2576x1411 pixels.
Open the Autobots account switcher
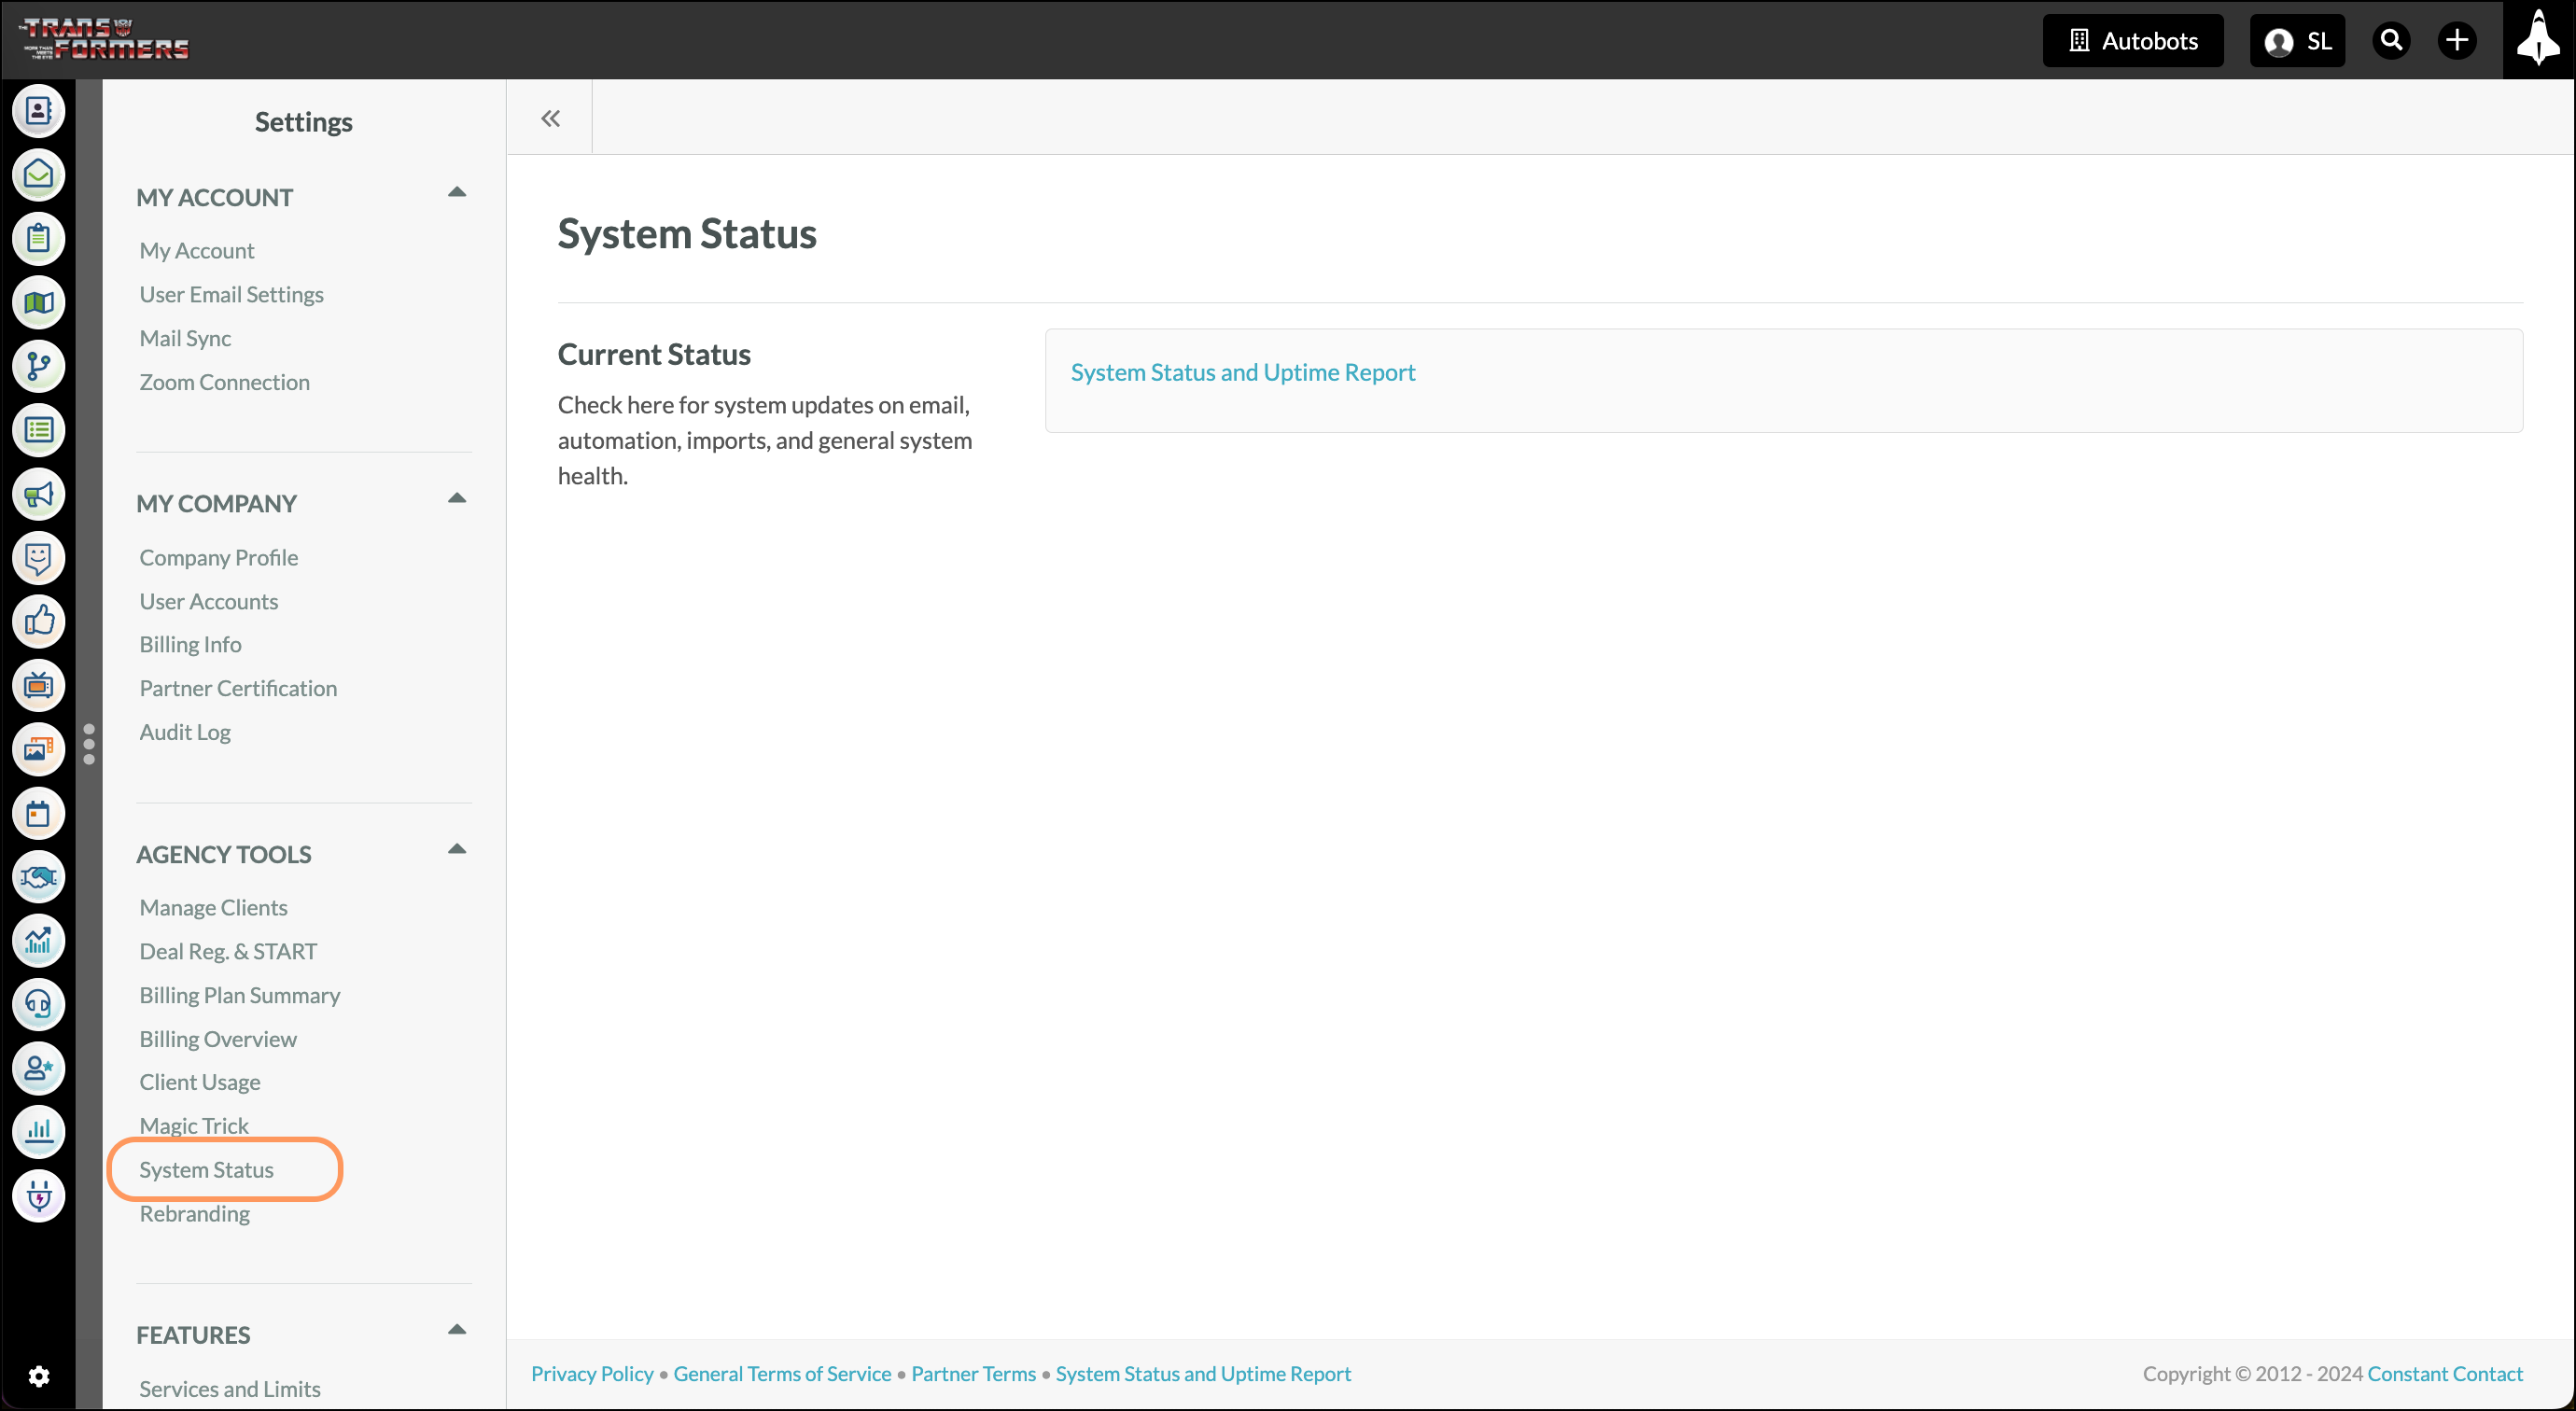tap(2133, 41)
